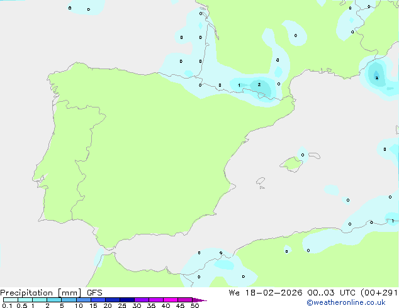
Task: Click the 'Precipitation [mm]' title text
Action: point(41,293)
